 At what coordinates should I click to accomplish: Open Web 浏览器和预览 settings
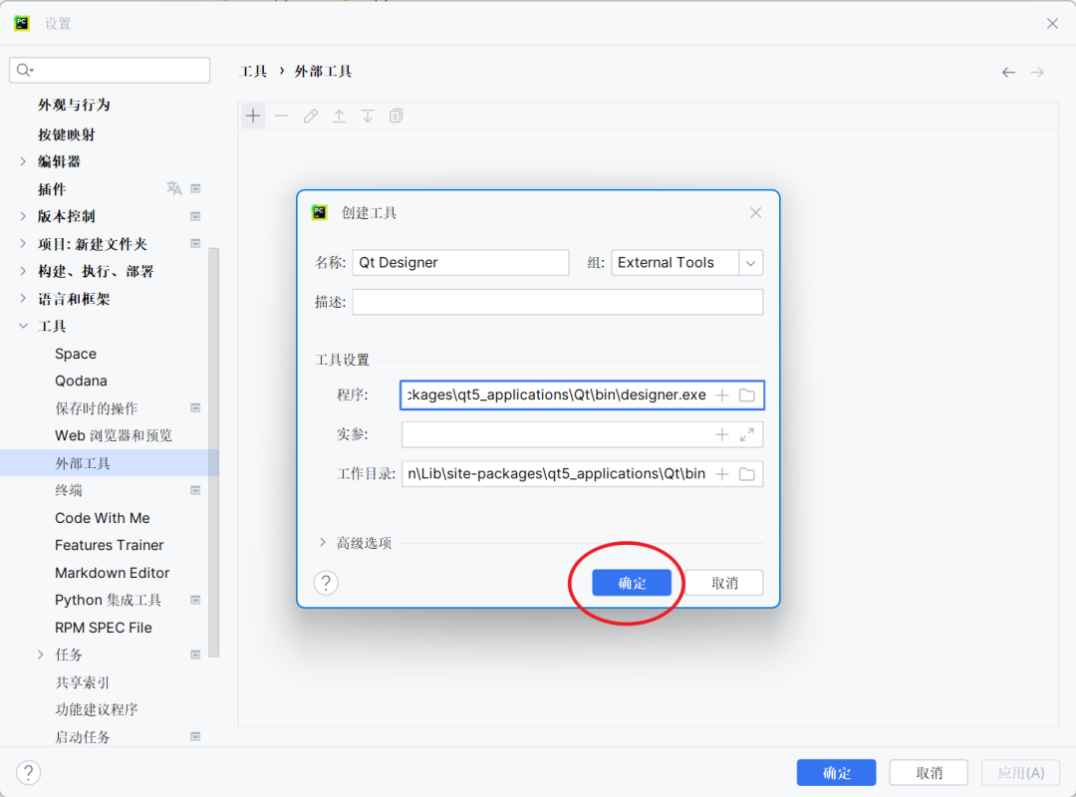pos(114,436)
